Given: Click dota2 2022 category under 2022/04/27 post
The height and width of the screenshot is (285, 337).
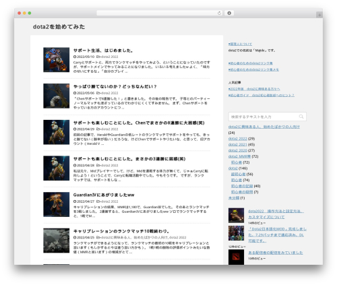Looking at the screenshot, I should 109,201.
